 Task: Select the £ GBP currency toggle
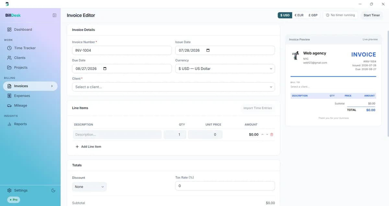coord(313,15)
